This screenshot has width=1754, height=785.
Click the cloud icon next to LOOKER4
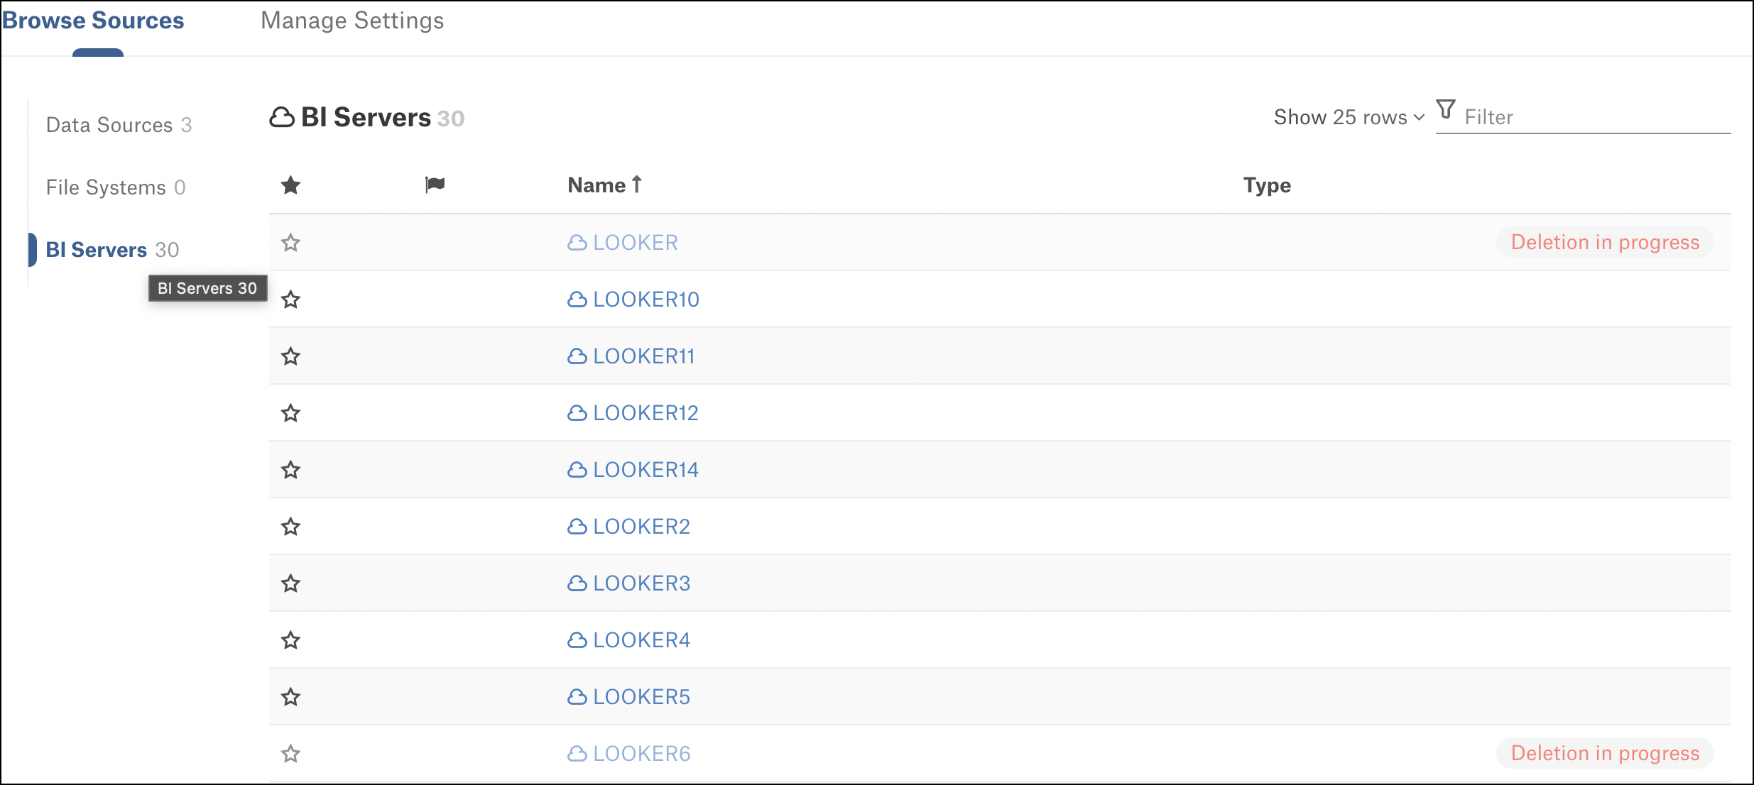pyautogui.click(x=577, y=640)
